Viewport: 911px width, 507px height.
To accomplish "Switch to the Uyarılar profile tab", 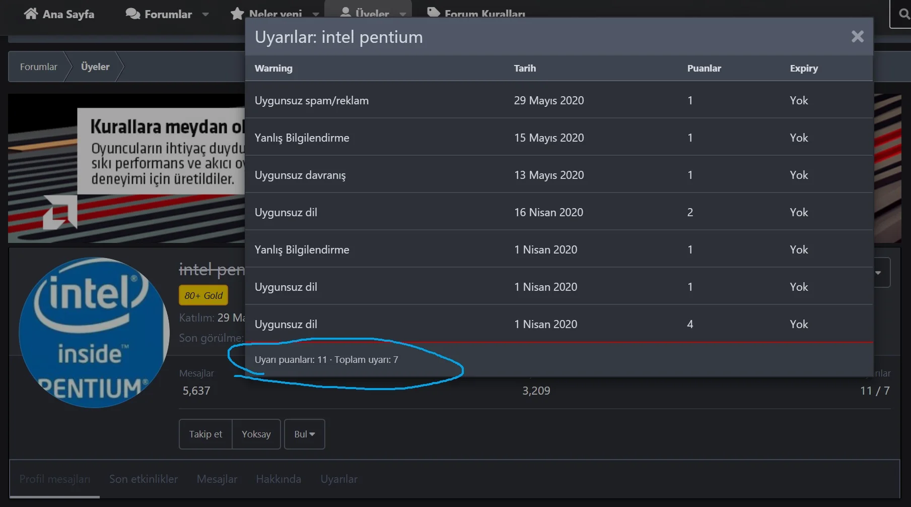I will click(339, 479).
